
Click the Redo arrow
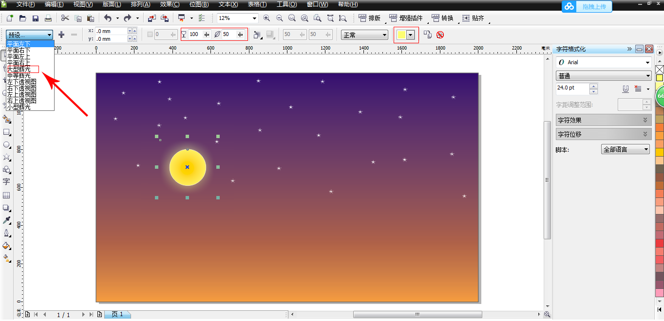coord(128,18)
